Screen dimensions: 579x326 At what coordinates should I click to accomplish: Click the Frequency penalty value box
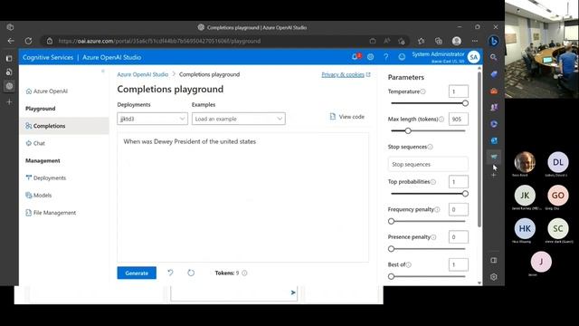(x=459, y=209)
